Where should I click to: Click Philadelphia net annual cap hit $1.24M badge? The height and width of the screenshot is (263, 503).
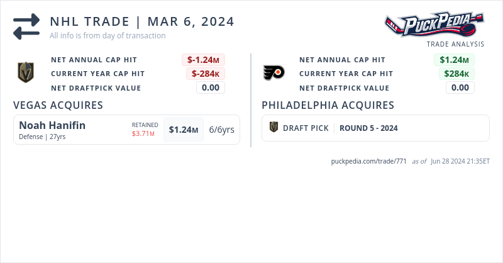pyautogui.click(x=453, y=60)
